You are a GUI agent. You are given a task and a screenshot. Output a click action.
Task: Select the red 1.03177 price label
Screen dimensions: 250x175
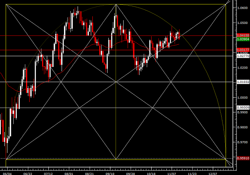tap(243, 50)
